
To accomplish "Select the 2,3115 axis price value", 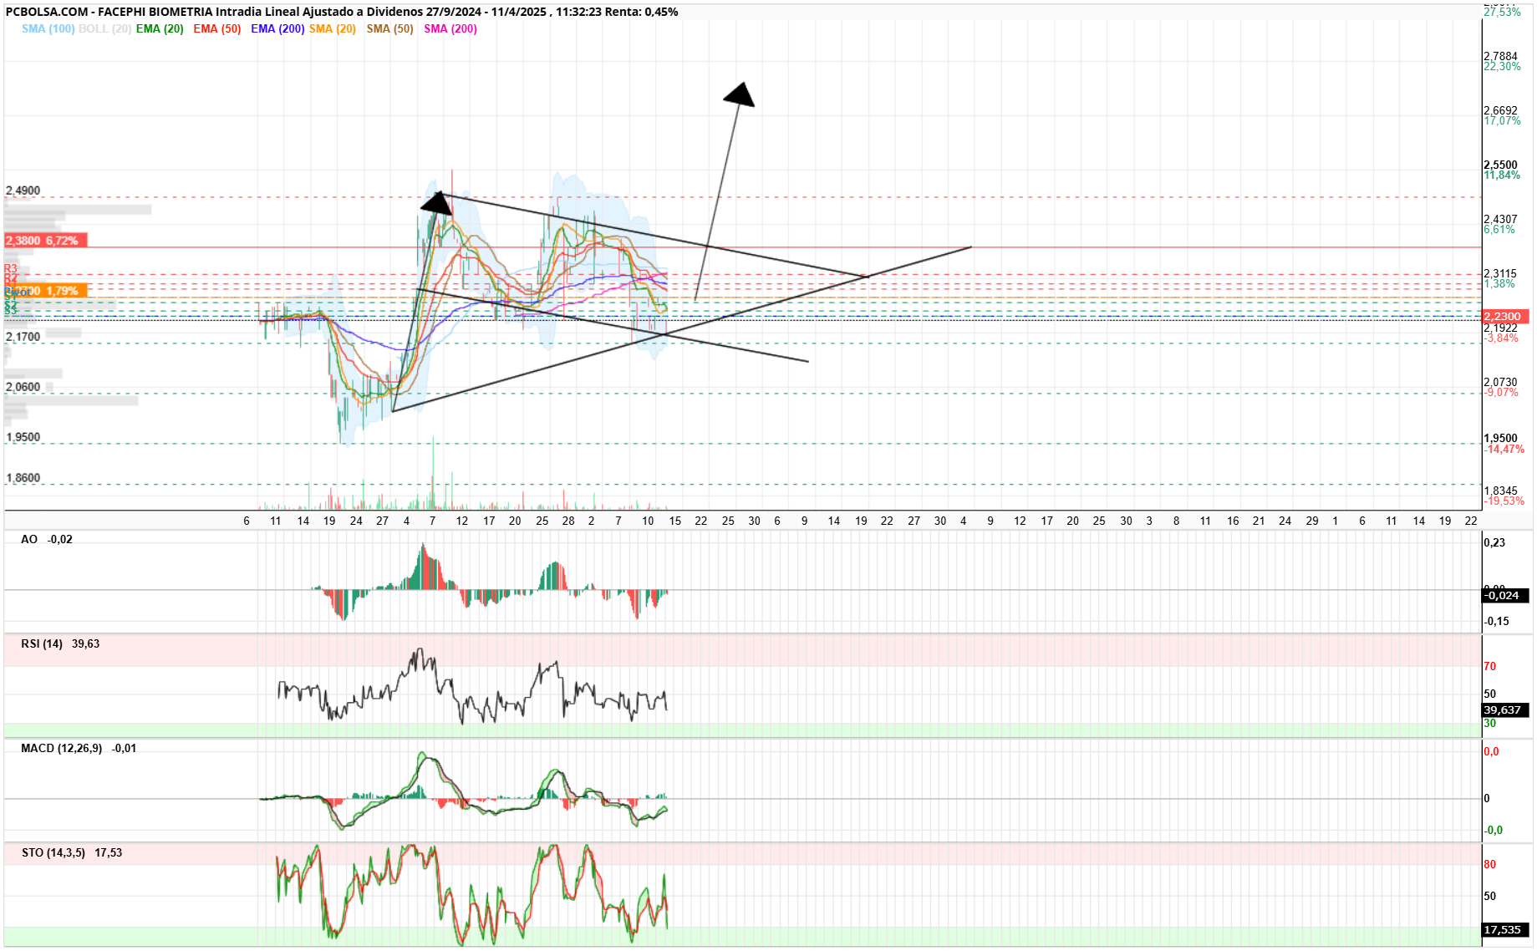I will tap(1500, 274).
